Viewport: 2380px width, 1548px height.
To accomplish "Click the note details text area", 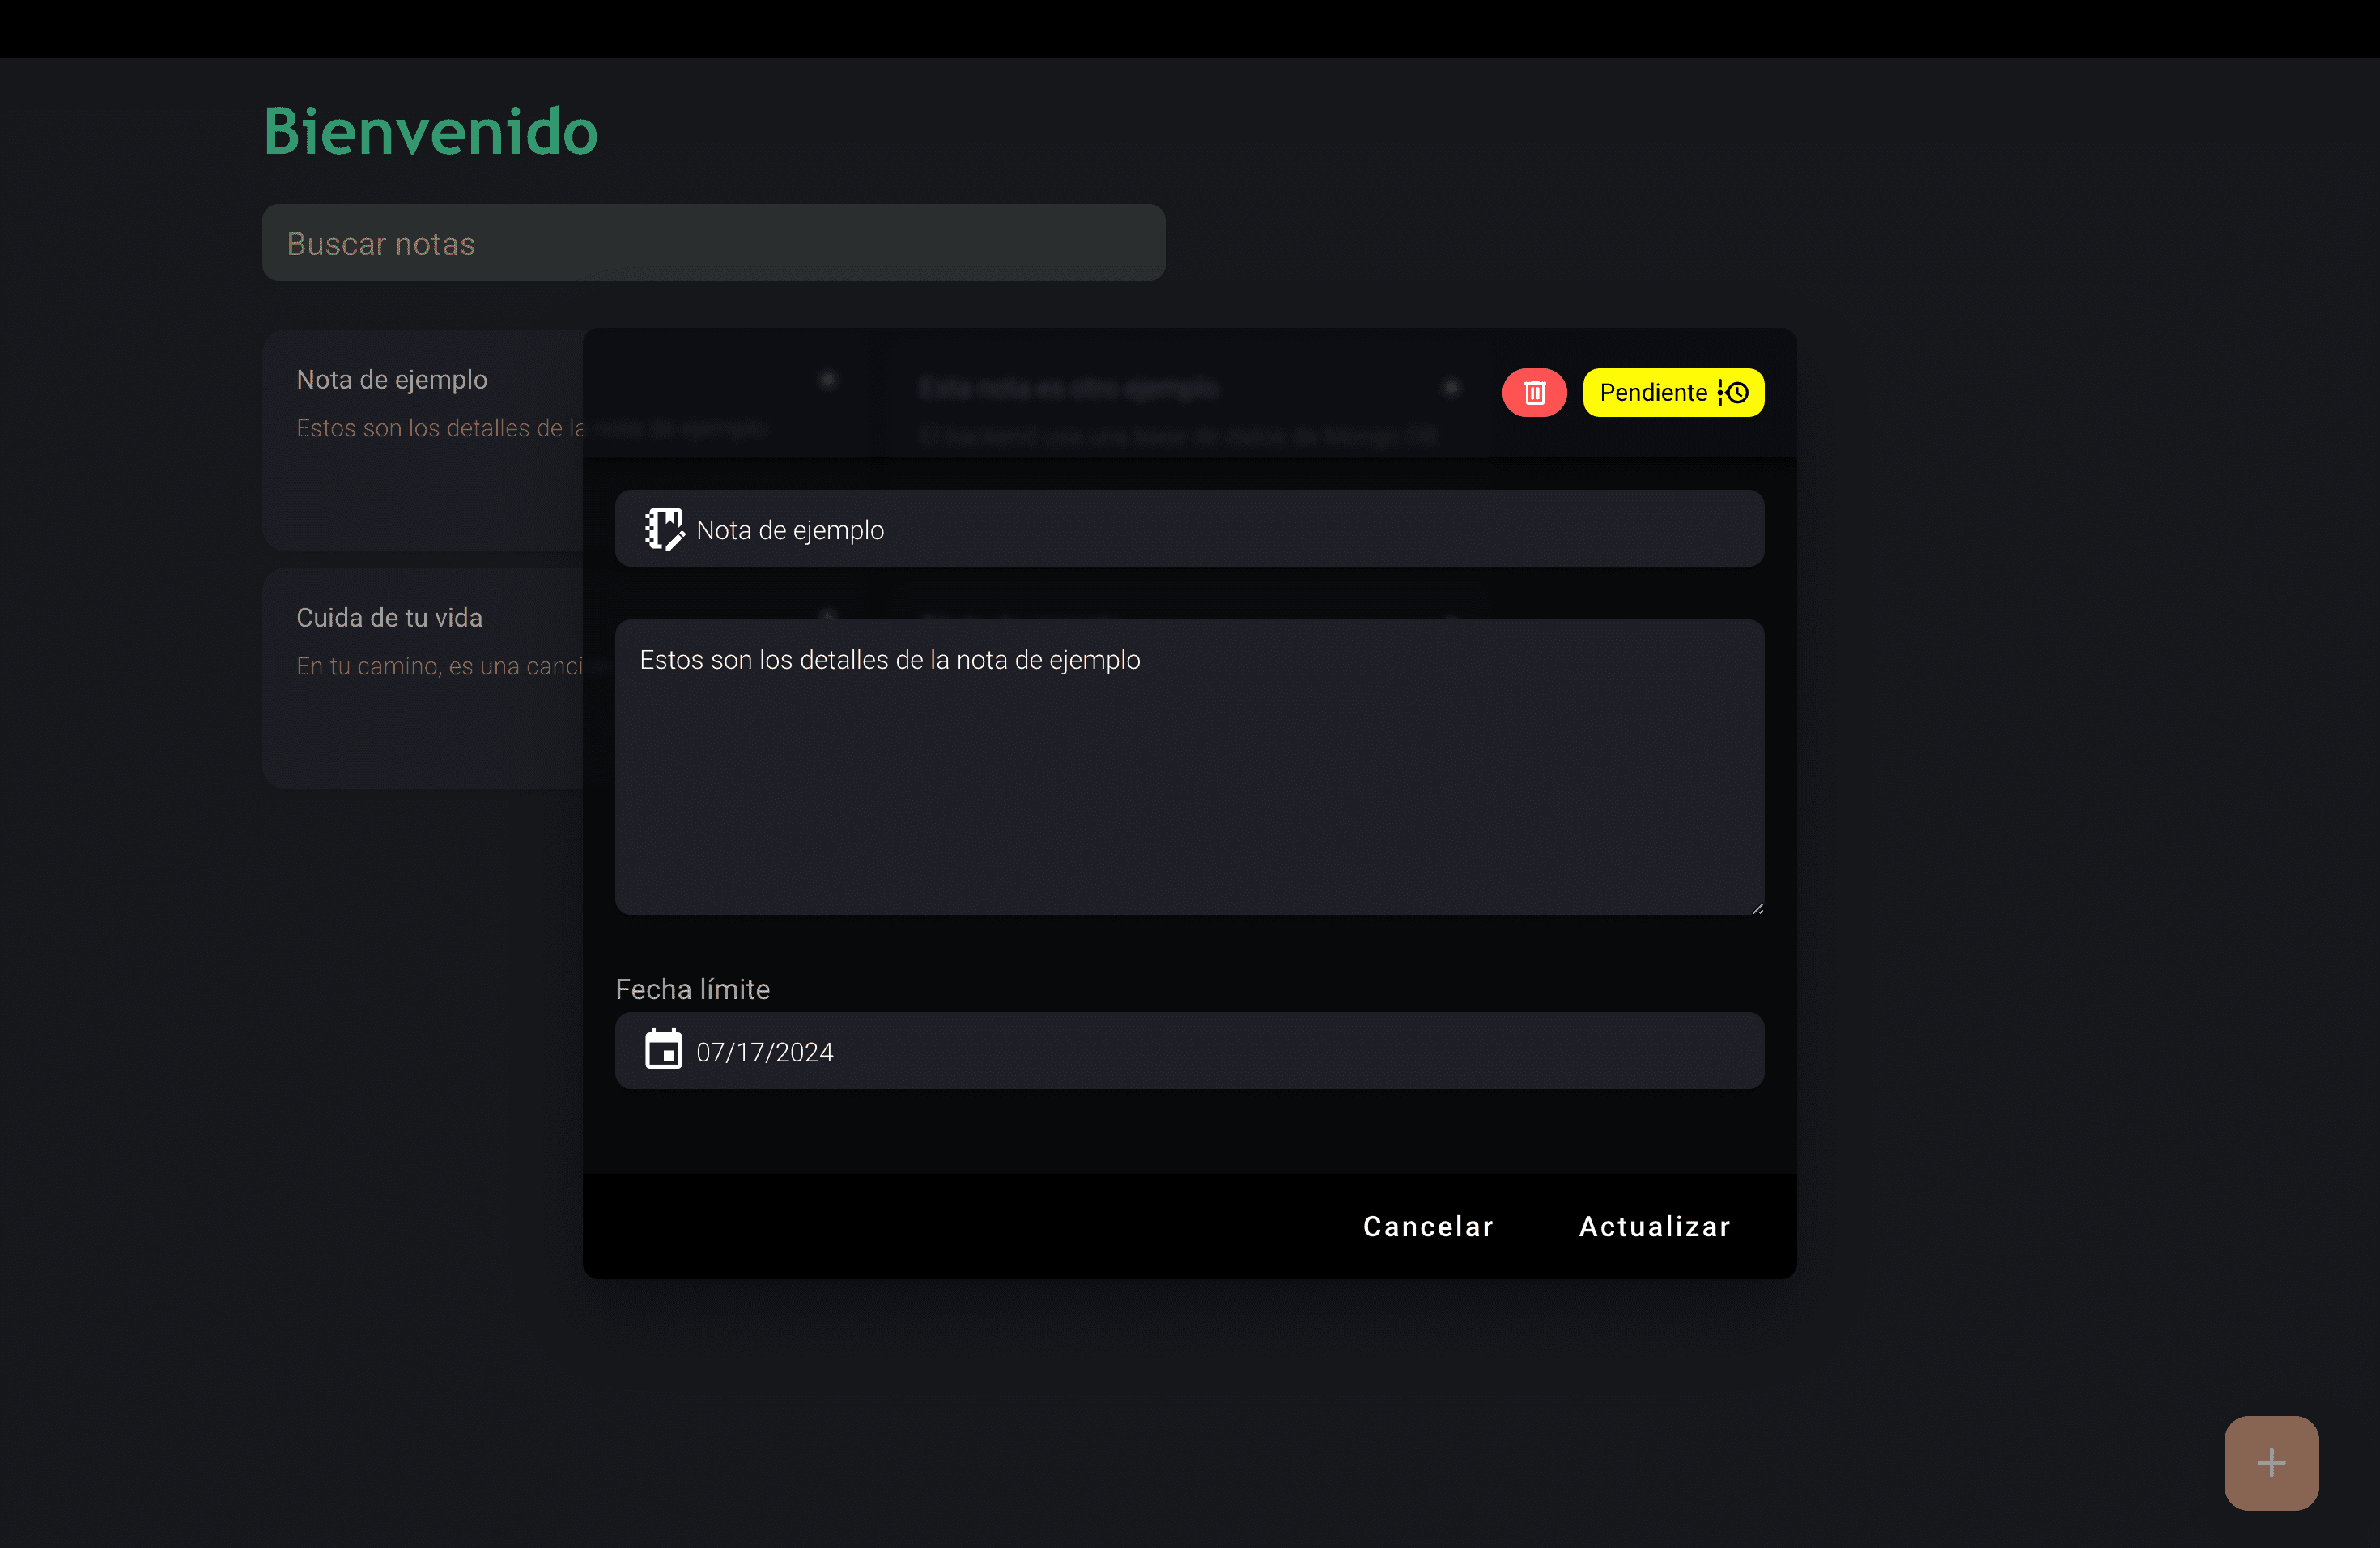I will 1189,767.
